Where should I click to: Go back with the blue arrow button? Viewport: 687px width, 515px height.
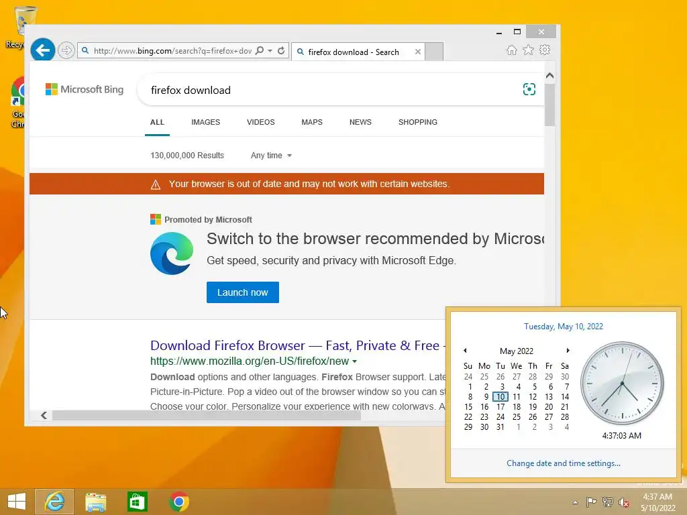42,50
